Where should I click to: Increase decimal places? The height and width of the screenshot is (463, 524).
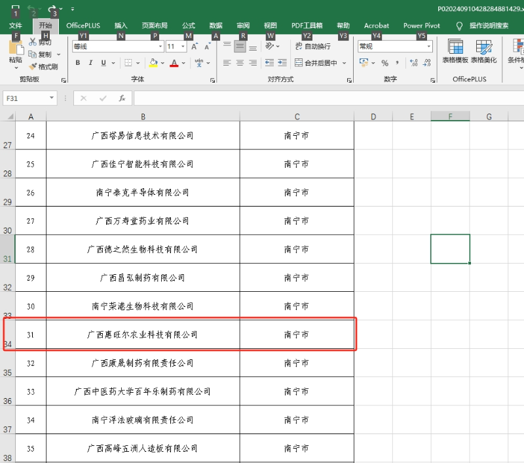coord(414,62)
